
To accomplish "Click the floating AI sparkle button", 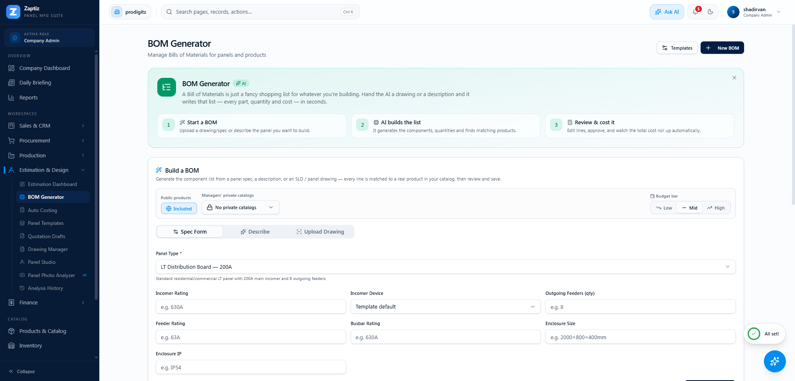I will pos(775,361).
